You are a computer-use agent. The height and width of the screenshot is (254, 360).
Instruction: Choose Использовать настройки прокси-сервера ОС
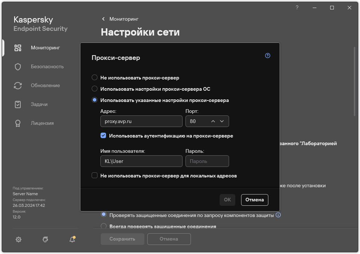point(95,89)
